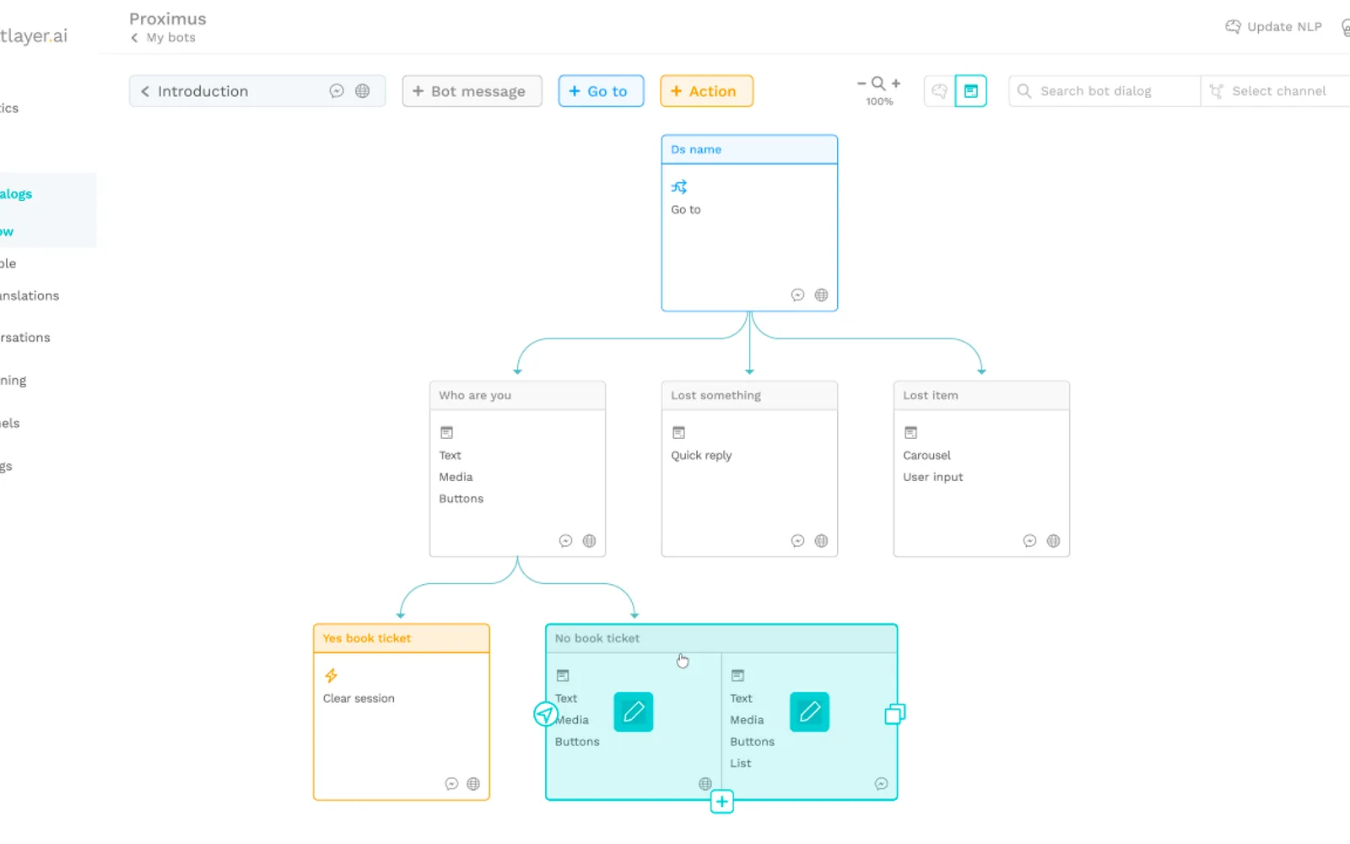Viewport: 1350px width, 844px height.
Task: Click plus button below No book ticket
Action: pos(722,801)
